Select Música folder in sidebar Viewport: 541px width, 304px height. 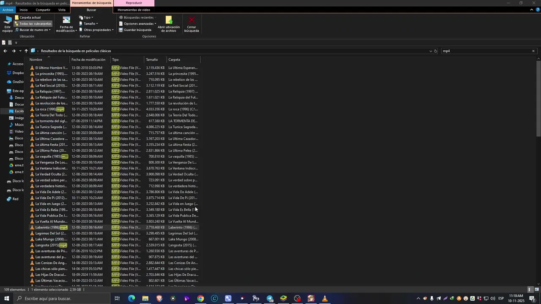pos(16,125)
